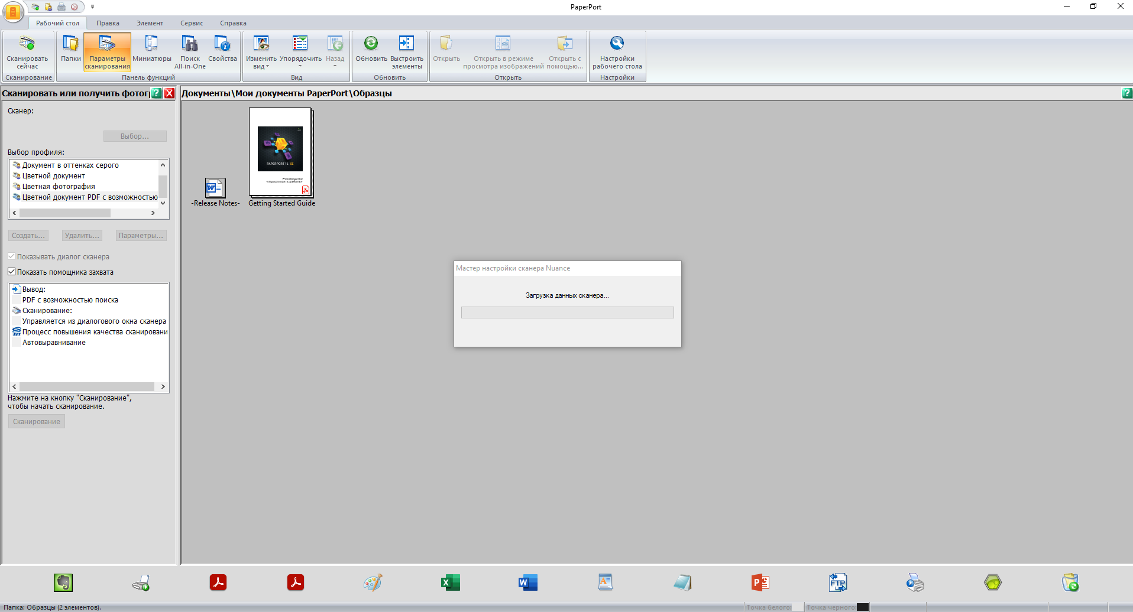Open Настройки рабочего стола
The image size is (1133, 612).
(x=617, y=52)
